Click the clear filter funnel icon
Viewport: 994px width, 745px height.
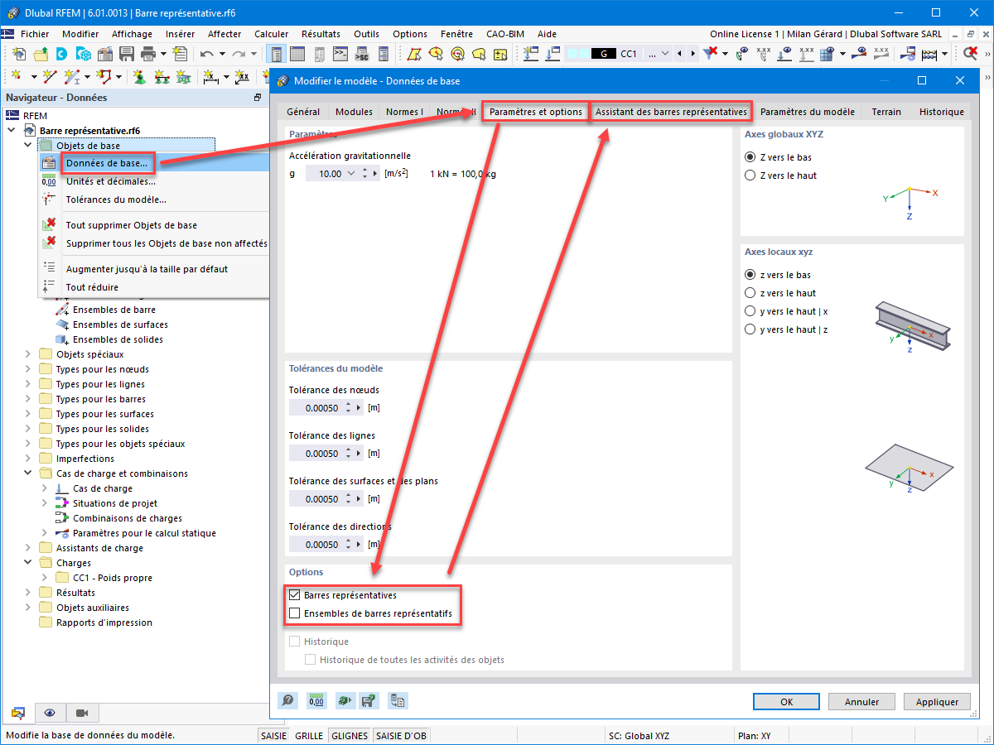pyautogui.click(x=711, y=54)
